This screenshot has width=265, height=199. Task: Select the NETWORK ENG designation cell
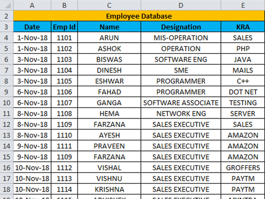[181, 113]
